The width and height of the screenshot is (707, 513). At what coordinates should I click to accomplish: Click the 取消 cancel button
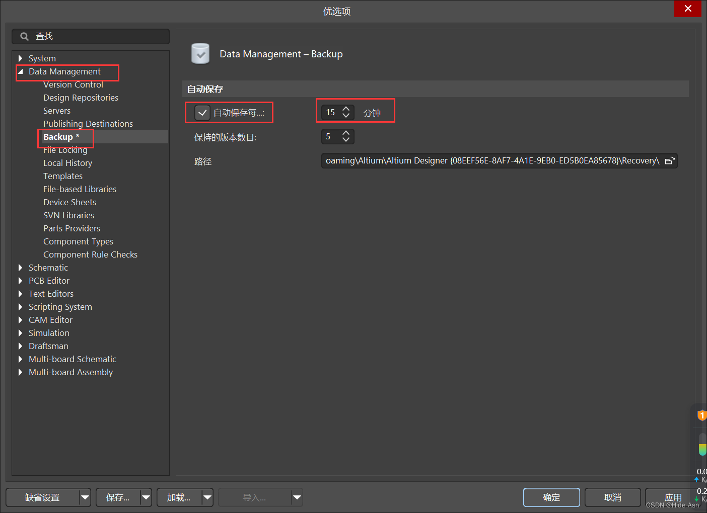(x=613, y=497)
